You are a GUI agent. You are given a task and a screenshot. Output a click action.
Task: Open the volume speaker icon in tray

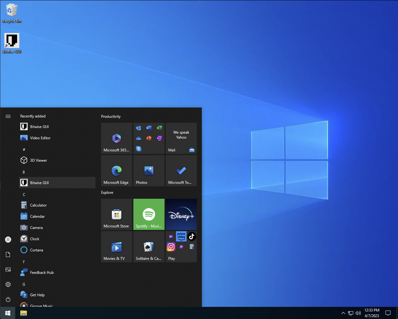[358, 313]
